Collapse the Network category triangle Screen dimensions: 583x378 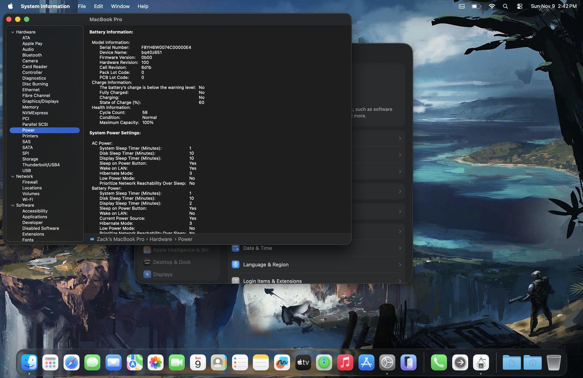click(x=13, y=177)
